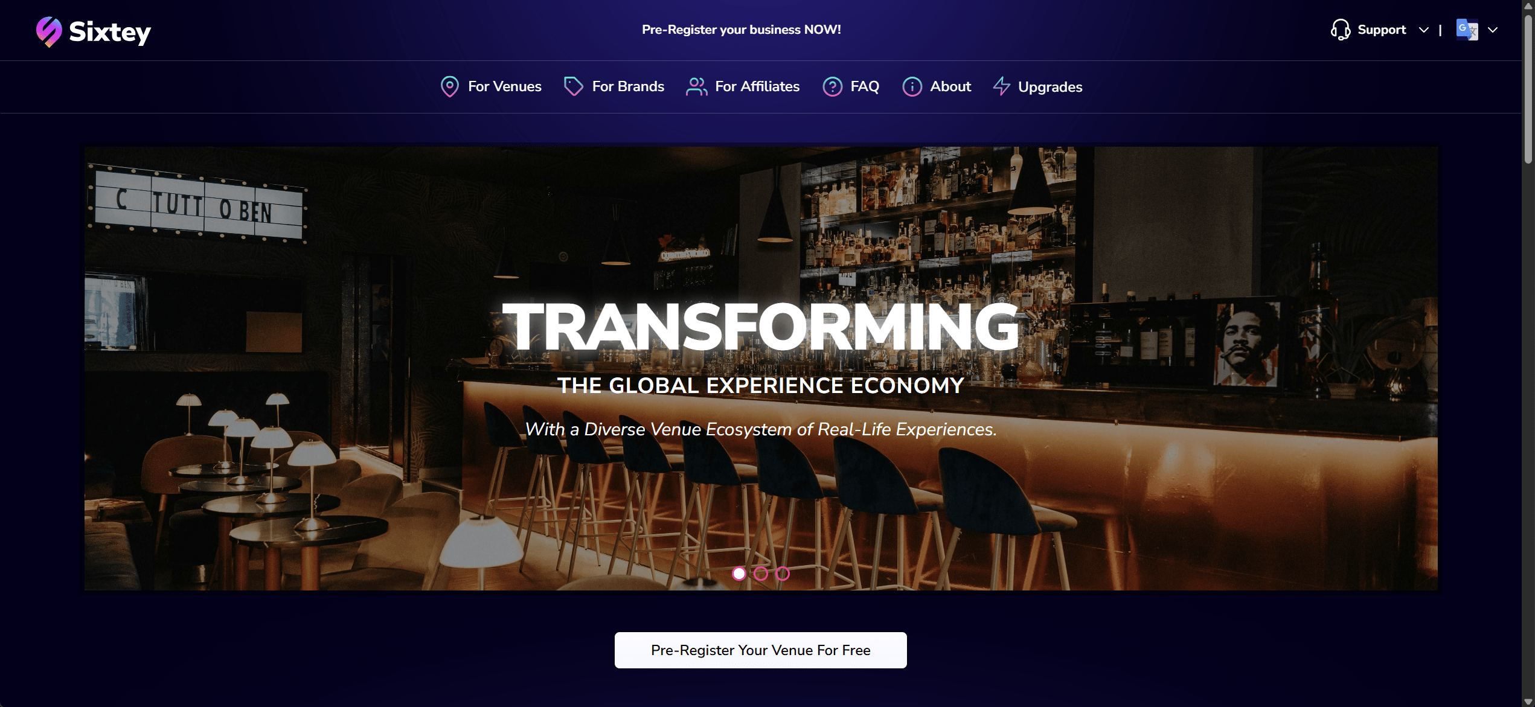The height and width of the screenshot is (707, 1535).
Task: Click Pre-Register your business NOW link
Action: point(741,30)
